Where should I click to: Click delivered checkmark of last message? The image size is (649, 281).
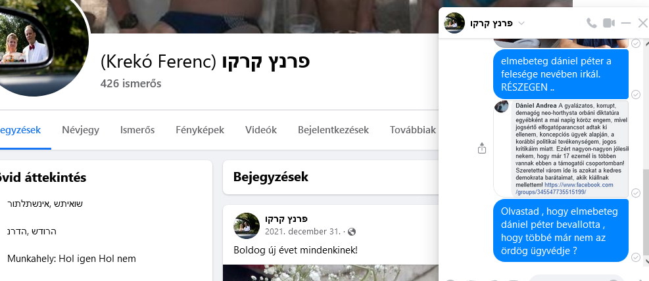pos(636,257)
